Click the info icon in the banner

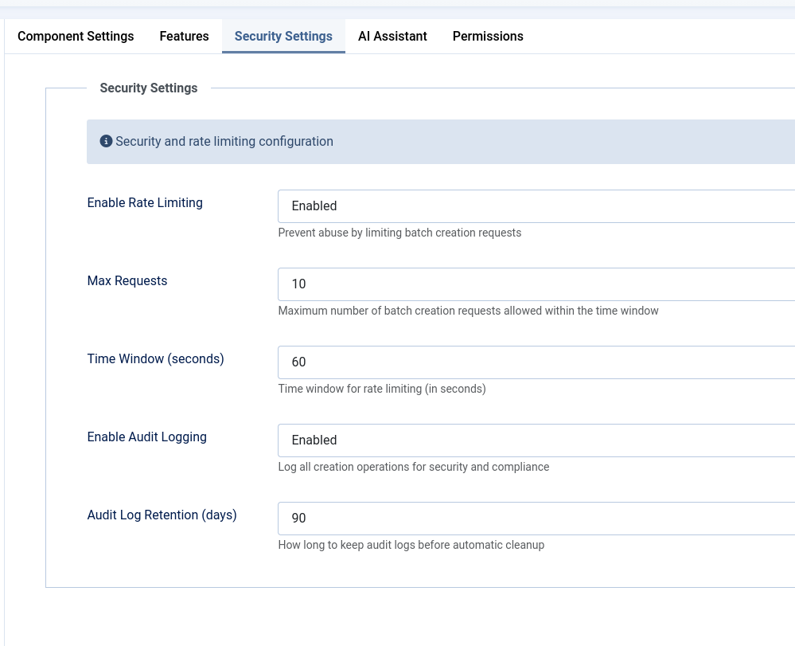[x=106, y=141]
